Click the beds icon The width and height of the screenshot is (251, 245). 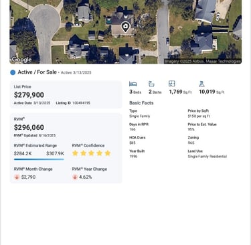click(133, 84)
